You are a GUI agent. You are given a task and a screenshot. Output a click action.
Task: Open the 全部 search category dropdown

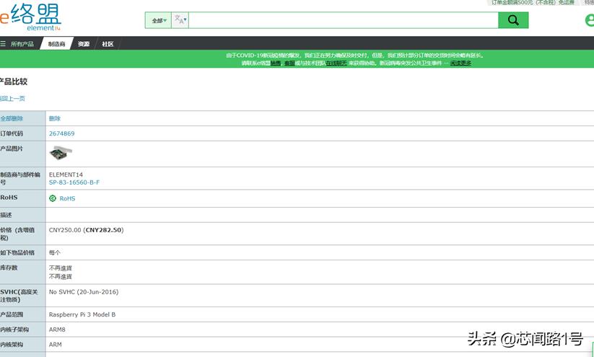pos(159,20)
